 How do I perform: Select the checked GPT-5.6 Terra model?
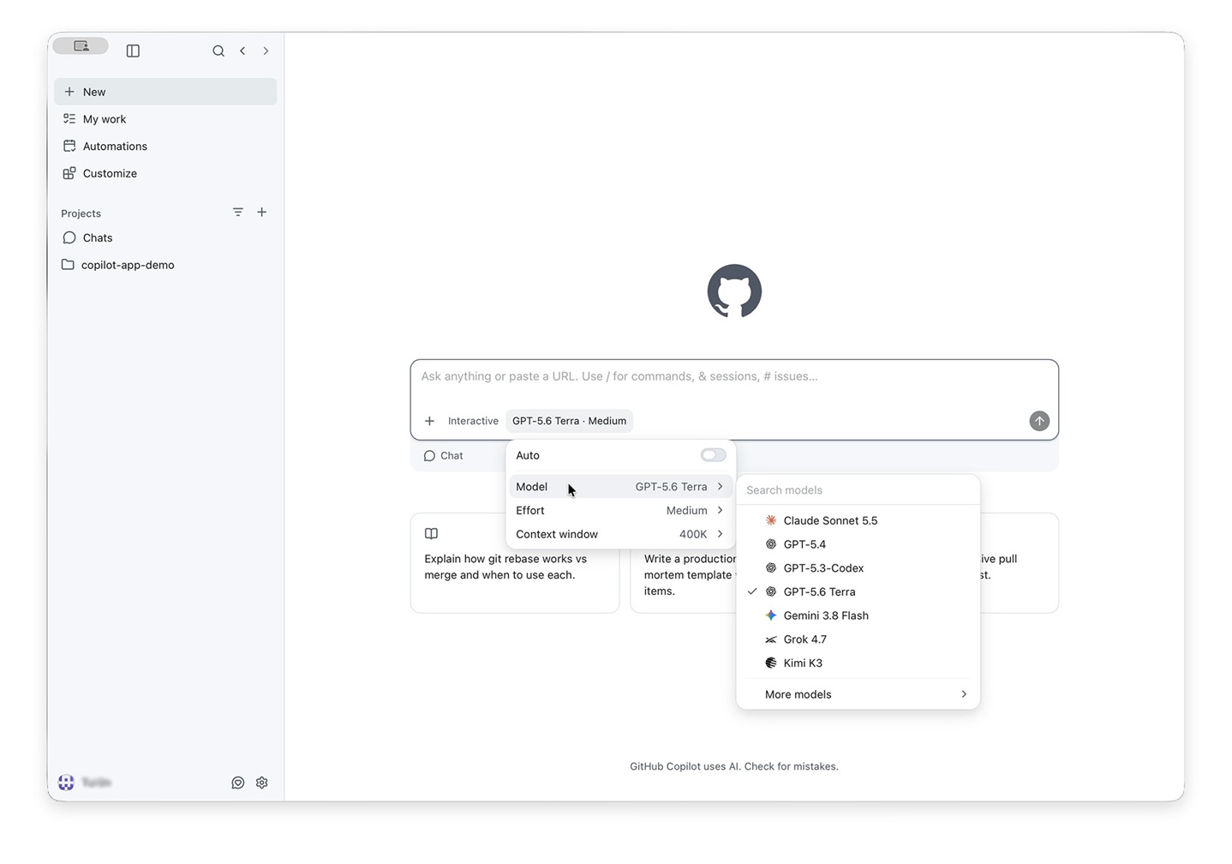point(858,591)
